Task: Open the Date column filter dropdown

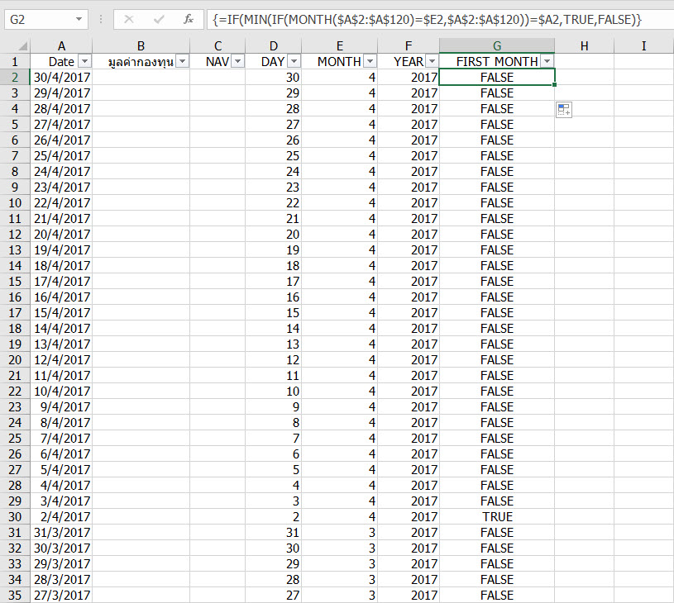Action: click(x=84, y=61)
